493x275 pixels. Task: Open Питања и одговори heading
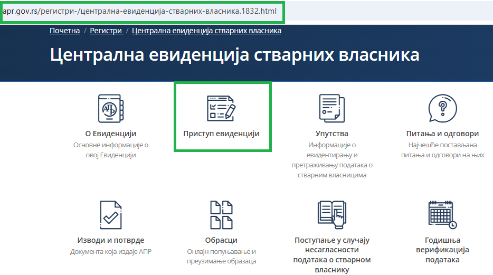(443, 134)
